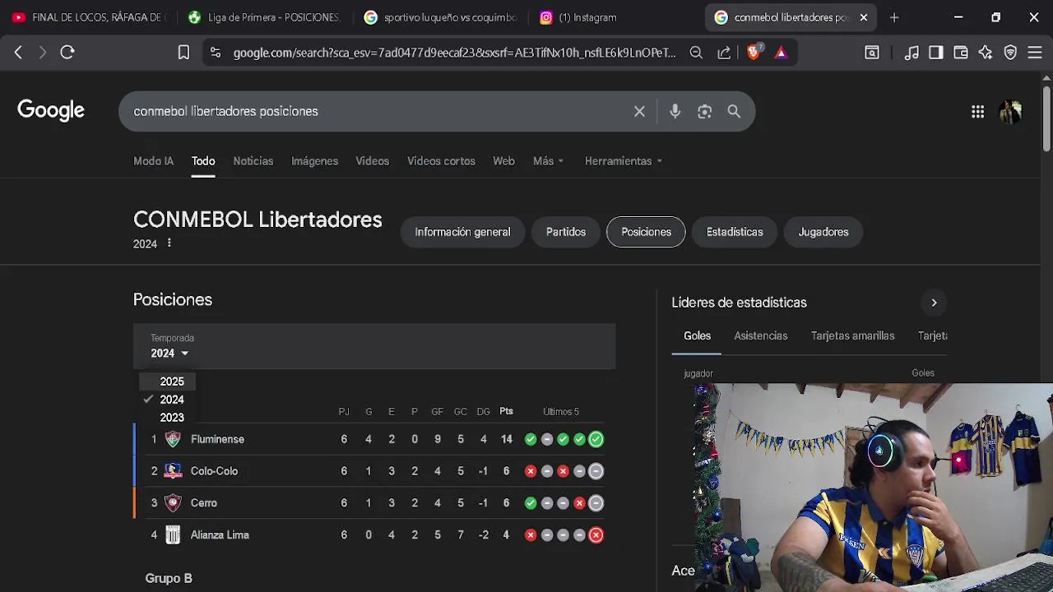Screen dimensions: 1053x592
Task: Expand the Más dropdown
Action: coord(548,161)
